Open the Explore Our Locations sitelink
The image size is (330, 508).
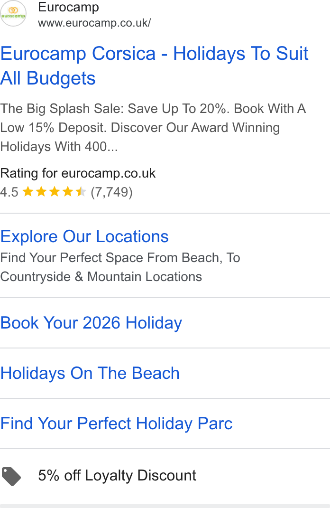84,236
